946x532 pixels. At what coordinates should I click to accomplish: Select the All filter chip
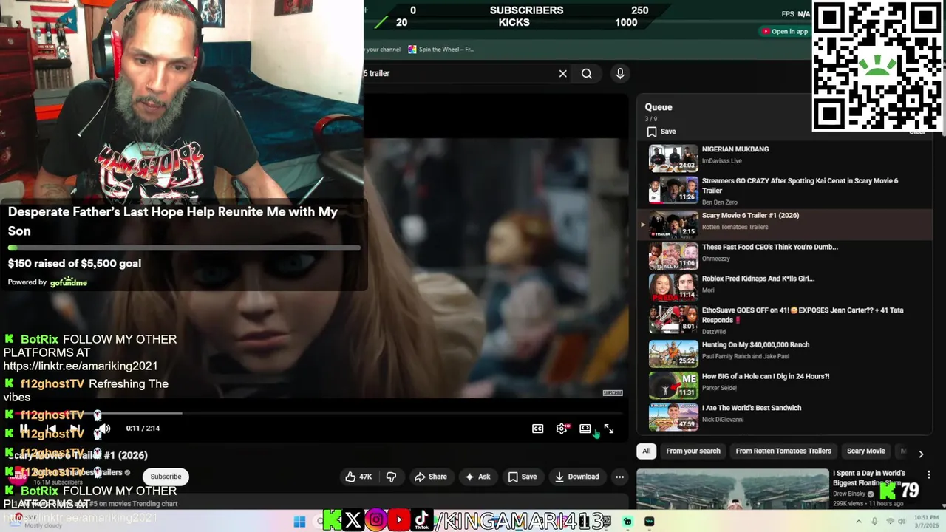point(647,451)
